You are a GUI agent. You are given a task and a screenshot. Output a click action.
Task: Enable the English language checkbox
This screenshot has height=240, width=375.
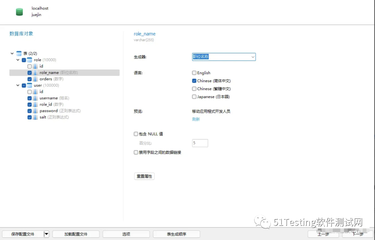point(194,73)
